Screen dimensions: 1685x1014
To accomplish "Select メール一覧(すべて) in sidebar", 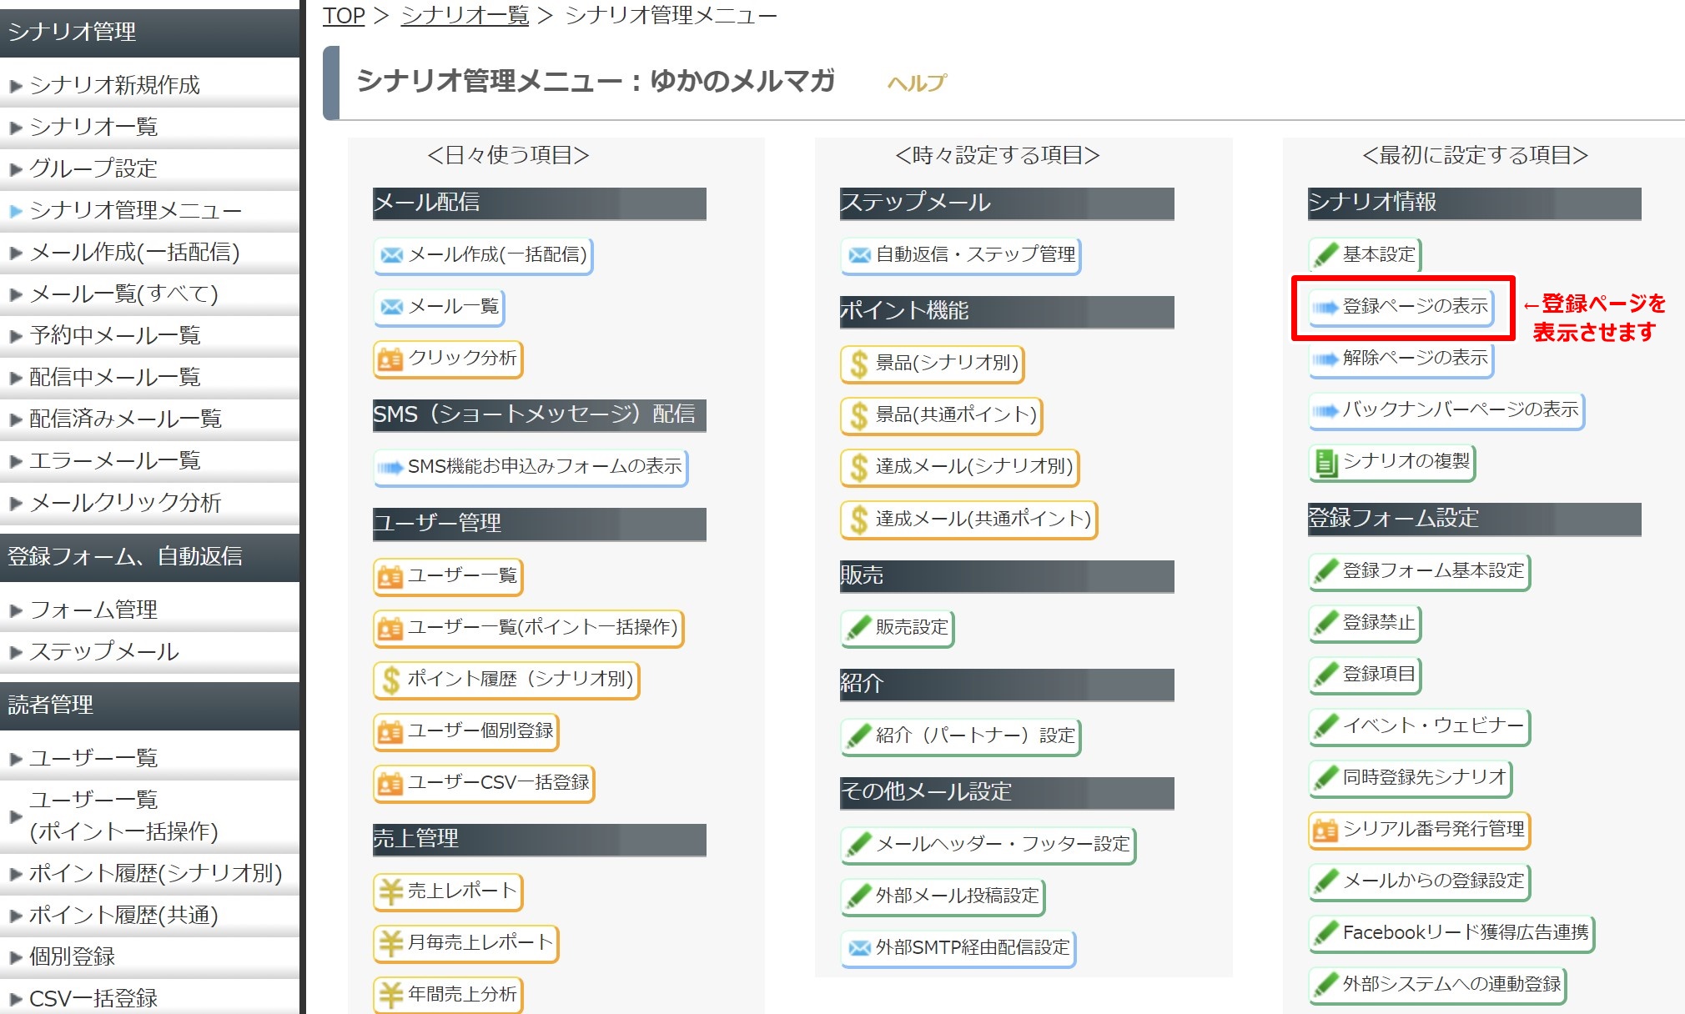I will (x=149, y=294).
